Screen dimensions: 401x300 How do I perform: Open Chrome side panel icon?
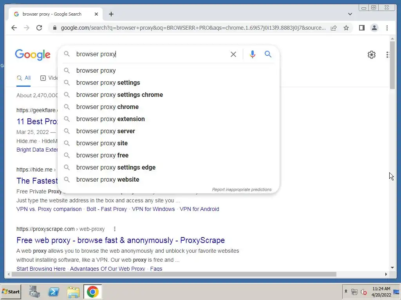[x=361, y=28]
